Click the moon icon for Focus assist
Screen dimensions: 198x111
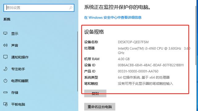tap(5, 69)
